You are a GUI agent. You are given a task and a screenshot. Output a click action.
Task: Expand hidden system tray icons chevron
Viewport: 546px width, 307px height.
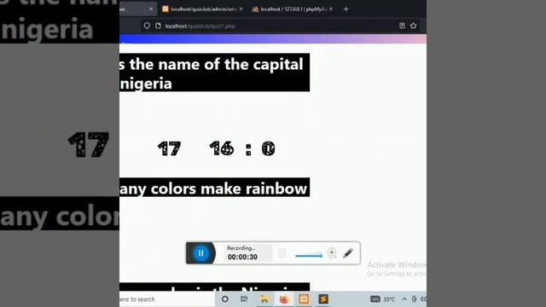404,299
